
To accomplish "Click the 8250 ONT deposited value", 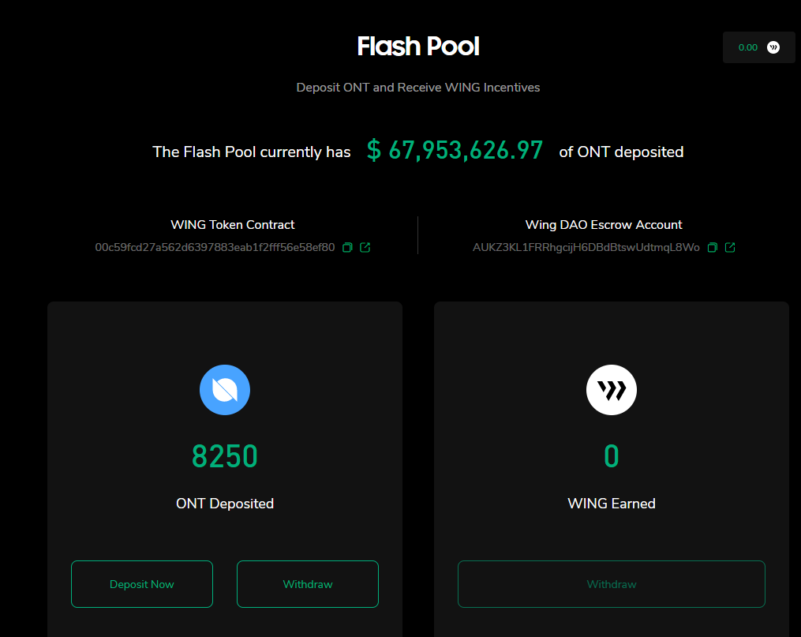I will [225, 456].
